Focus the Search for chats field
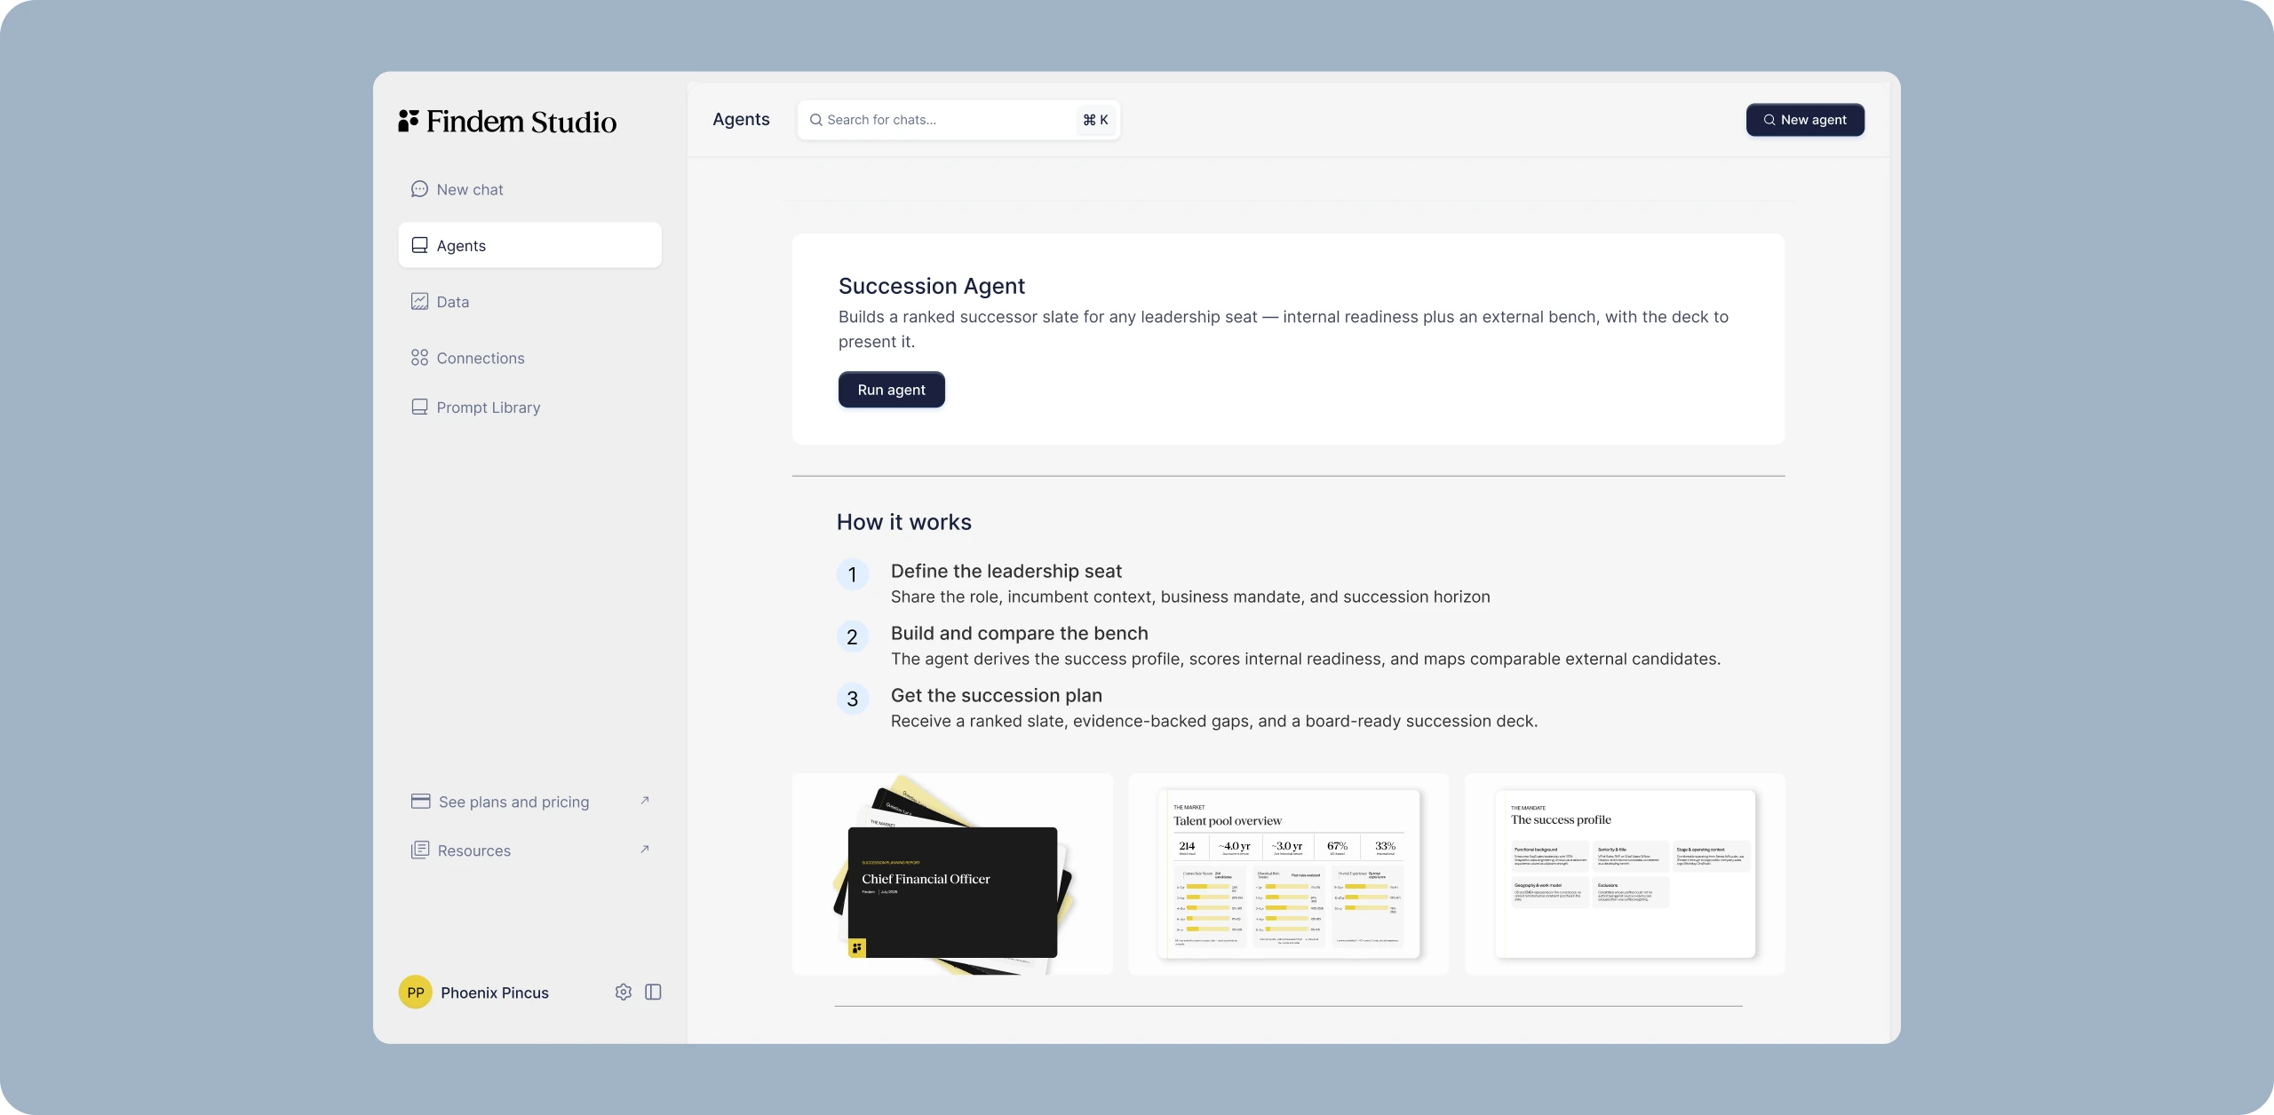The width and height of the screenshot is (2274, 1115). pos(958,120)
